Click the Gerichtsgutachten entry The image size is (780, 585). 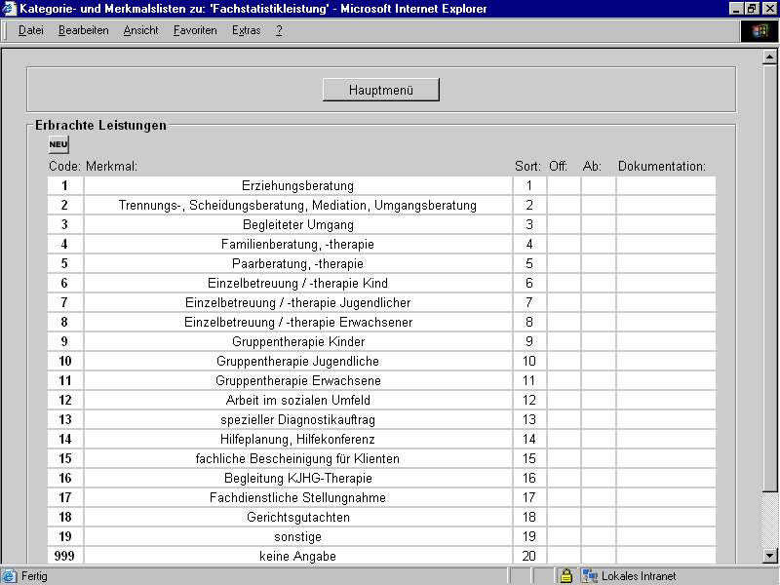coord(298,517)
